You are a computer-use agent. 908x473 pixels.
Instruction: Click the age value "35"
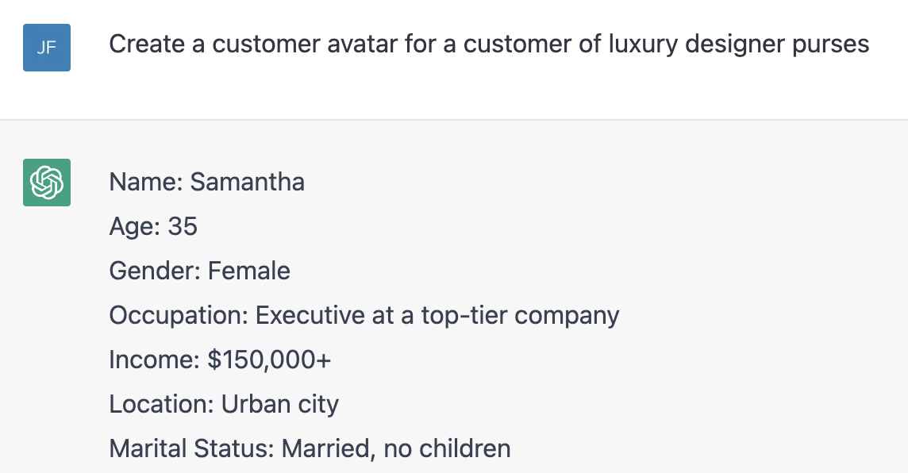[x=183, y=227]
